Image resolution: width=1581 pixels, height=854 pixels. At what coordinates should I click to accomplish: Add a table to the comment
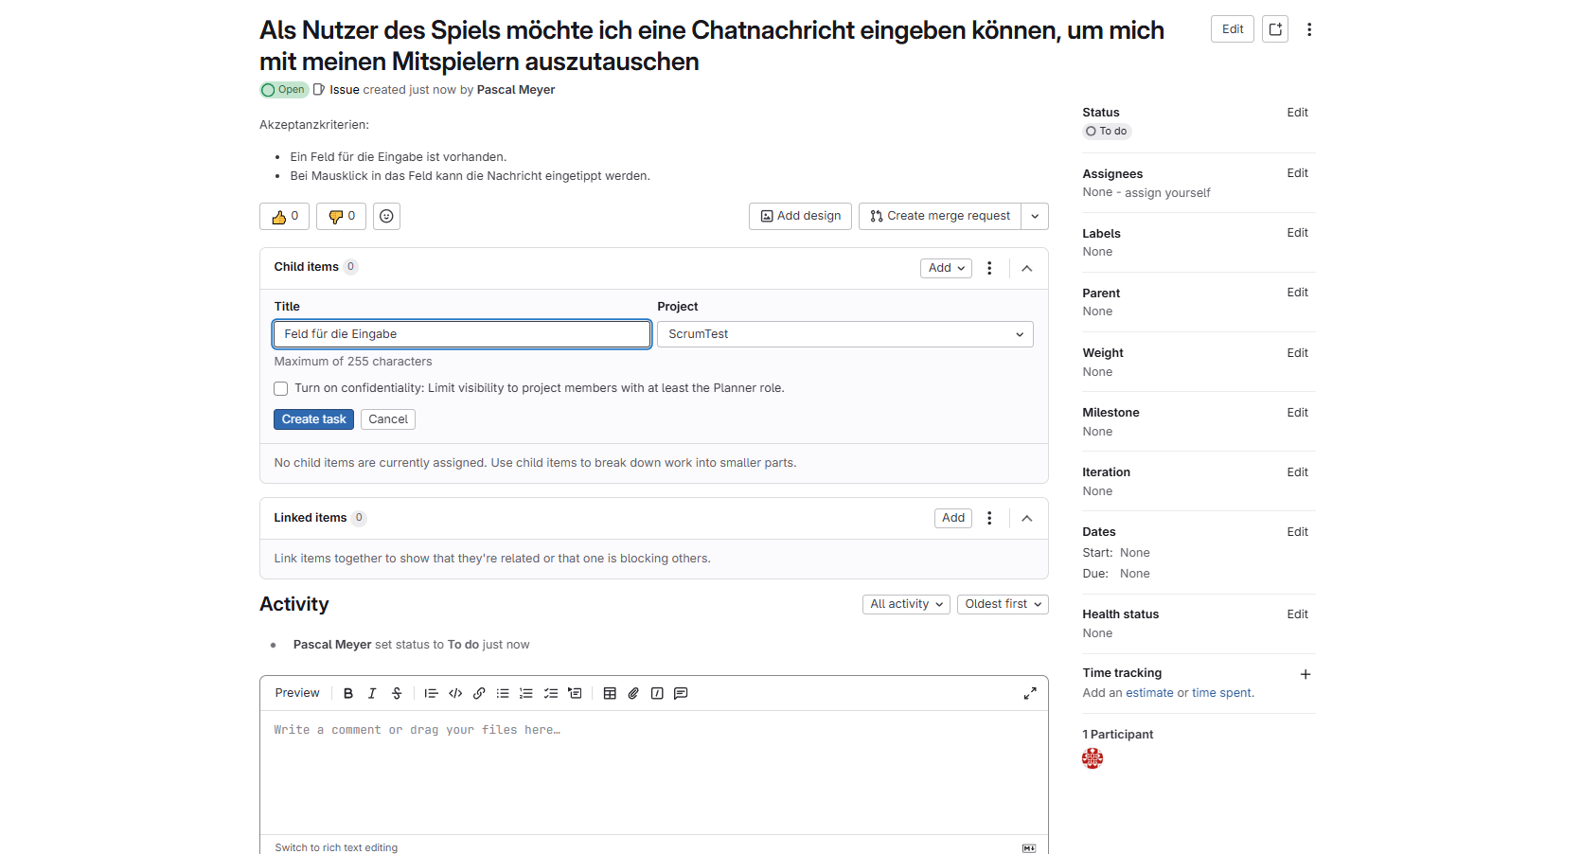click(x=610, y=693)
